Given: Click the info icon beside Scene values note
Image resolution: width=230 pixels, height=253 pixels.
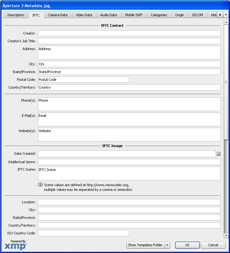Looking at the screenshot, I should point(40,185).
